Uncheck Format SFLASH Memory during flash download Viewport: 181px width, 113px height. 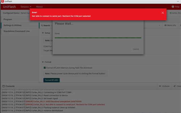click(45, 68)
